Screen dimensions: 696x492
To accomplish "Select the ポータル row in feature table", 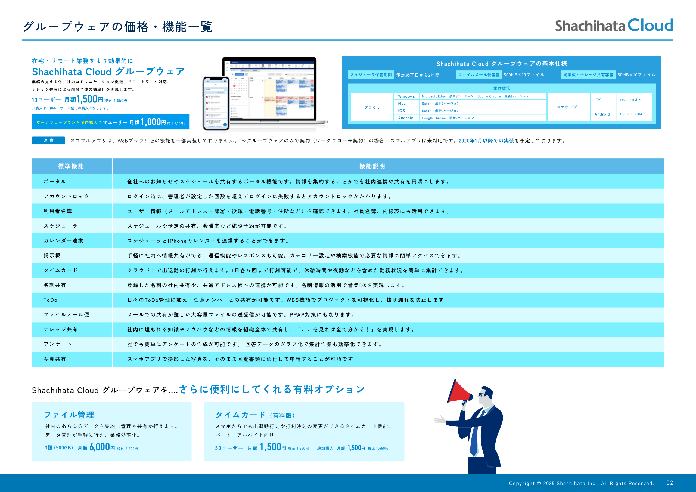I will click(x=55, y=182).
